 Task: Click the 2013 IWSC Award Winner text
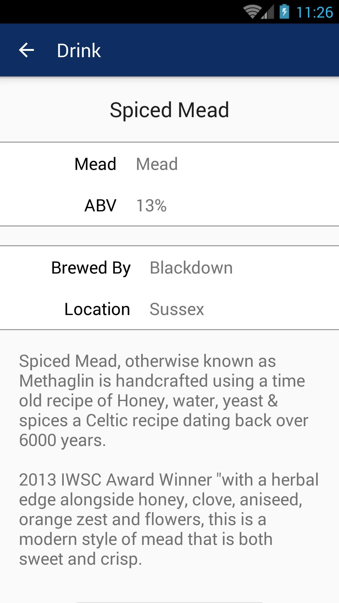point(116,480)
